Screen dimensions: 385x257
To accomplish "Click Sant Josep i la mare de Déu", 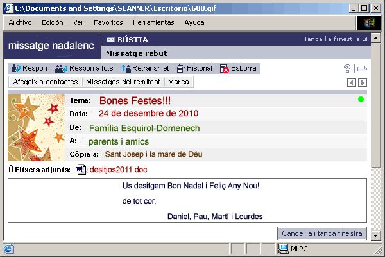I will coord(154,154).
